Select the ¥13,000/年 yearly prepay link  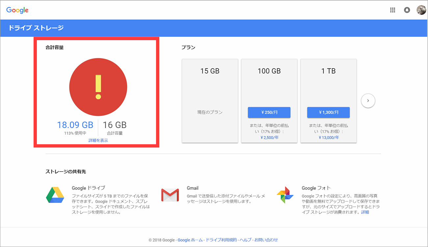click(329, 138)
